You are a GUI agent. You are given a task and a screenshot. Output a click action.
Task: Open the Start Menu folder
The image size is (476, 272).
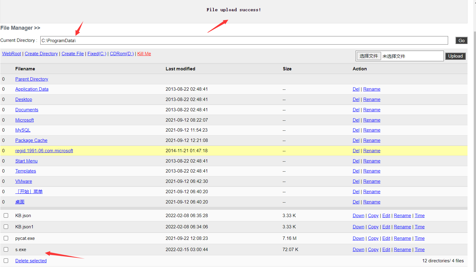point(26,161)
